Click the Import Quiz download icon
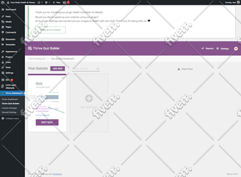 [179, 69]
